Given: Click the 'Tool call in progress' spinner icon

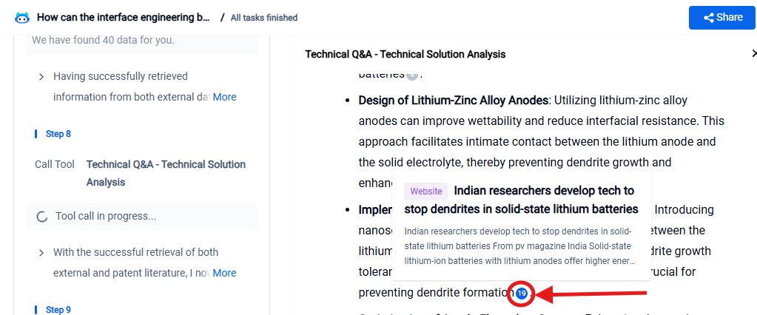Looking at the screenshot, I should [x=41, y=217].
